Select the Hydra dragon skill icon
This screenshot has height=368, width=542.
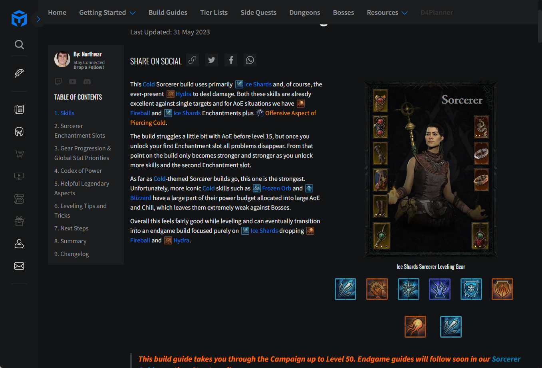(x=377, y=289)
